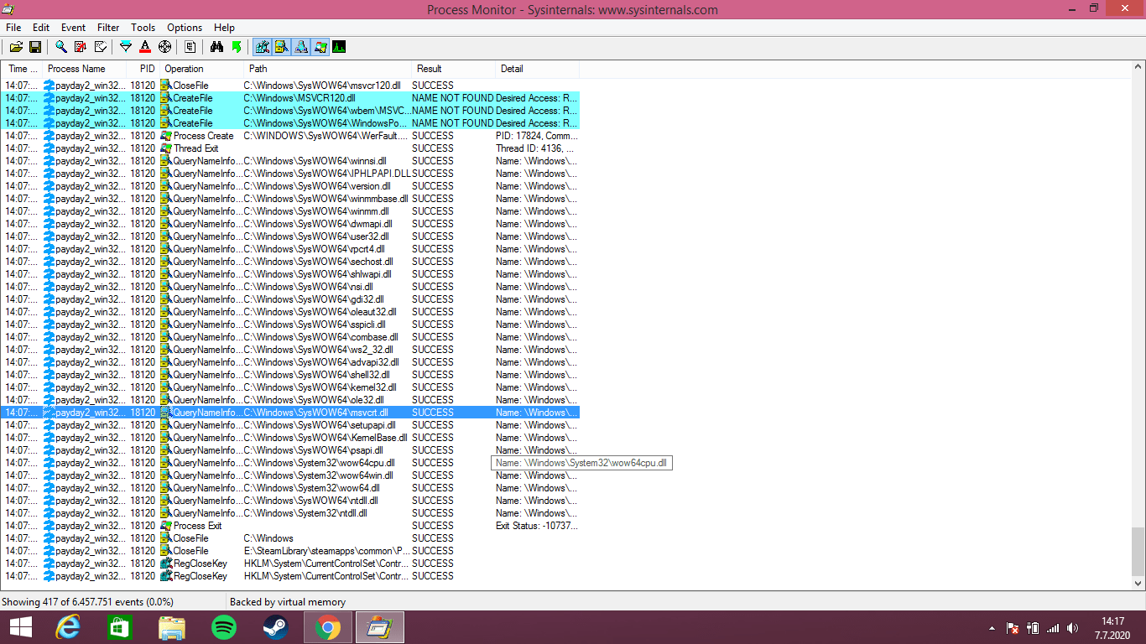
Task: Open the Filter menu
Action: (108, 28)
